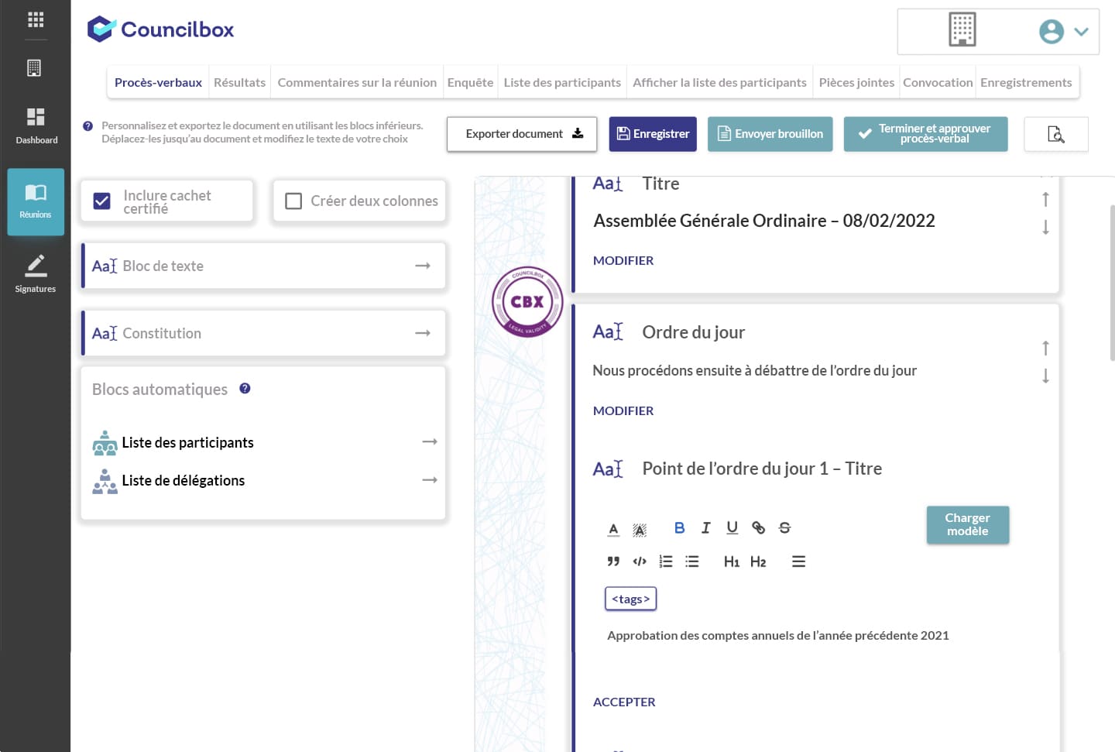
Task: Click the underline formatting icon
Action: [732, 527]
